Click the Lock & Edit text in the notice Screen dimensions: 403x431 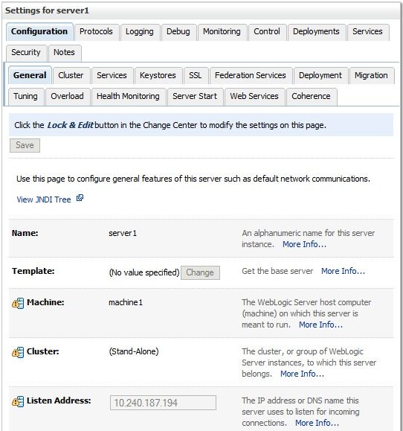click(x=71, y=125)
